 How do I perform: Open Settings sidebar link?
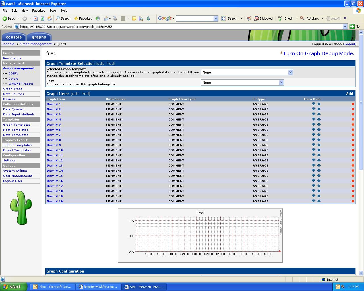click(x=9, y=161)
